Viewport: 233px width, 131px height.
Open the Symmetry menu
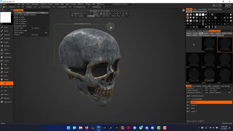pos(35,4)
